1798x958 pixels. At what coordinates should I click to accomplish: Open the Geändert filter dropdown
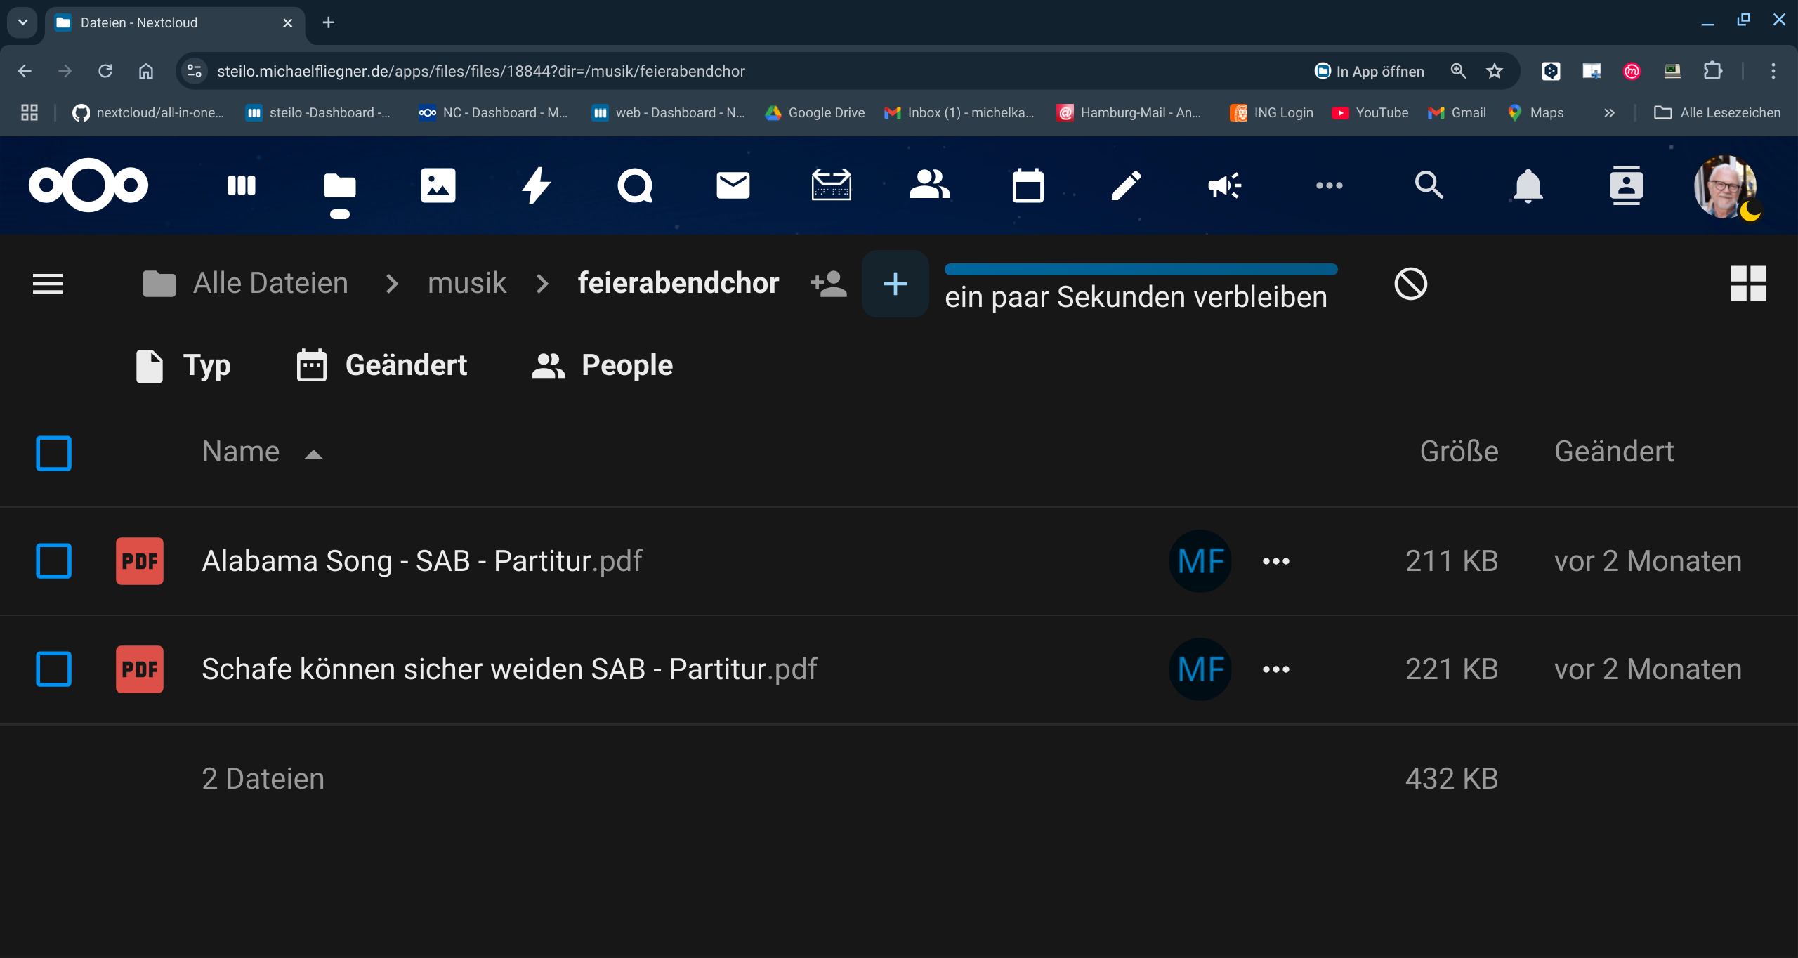pyautogui.click(x=382, y=365)
